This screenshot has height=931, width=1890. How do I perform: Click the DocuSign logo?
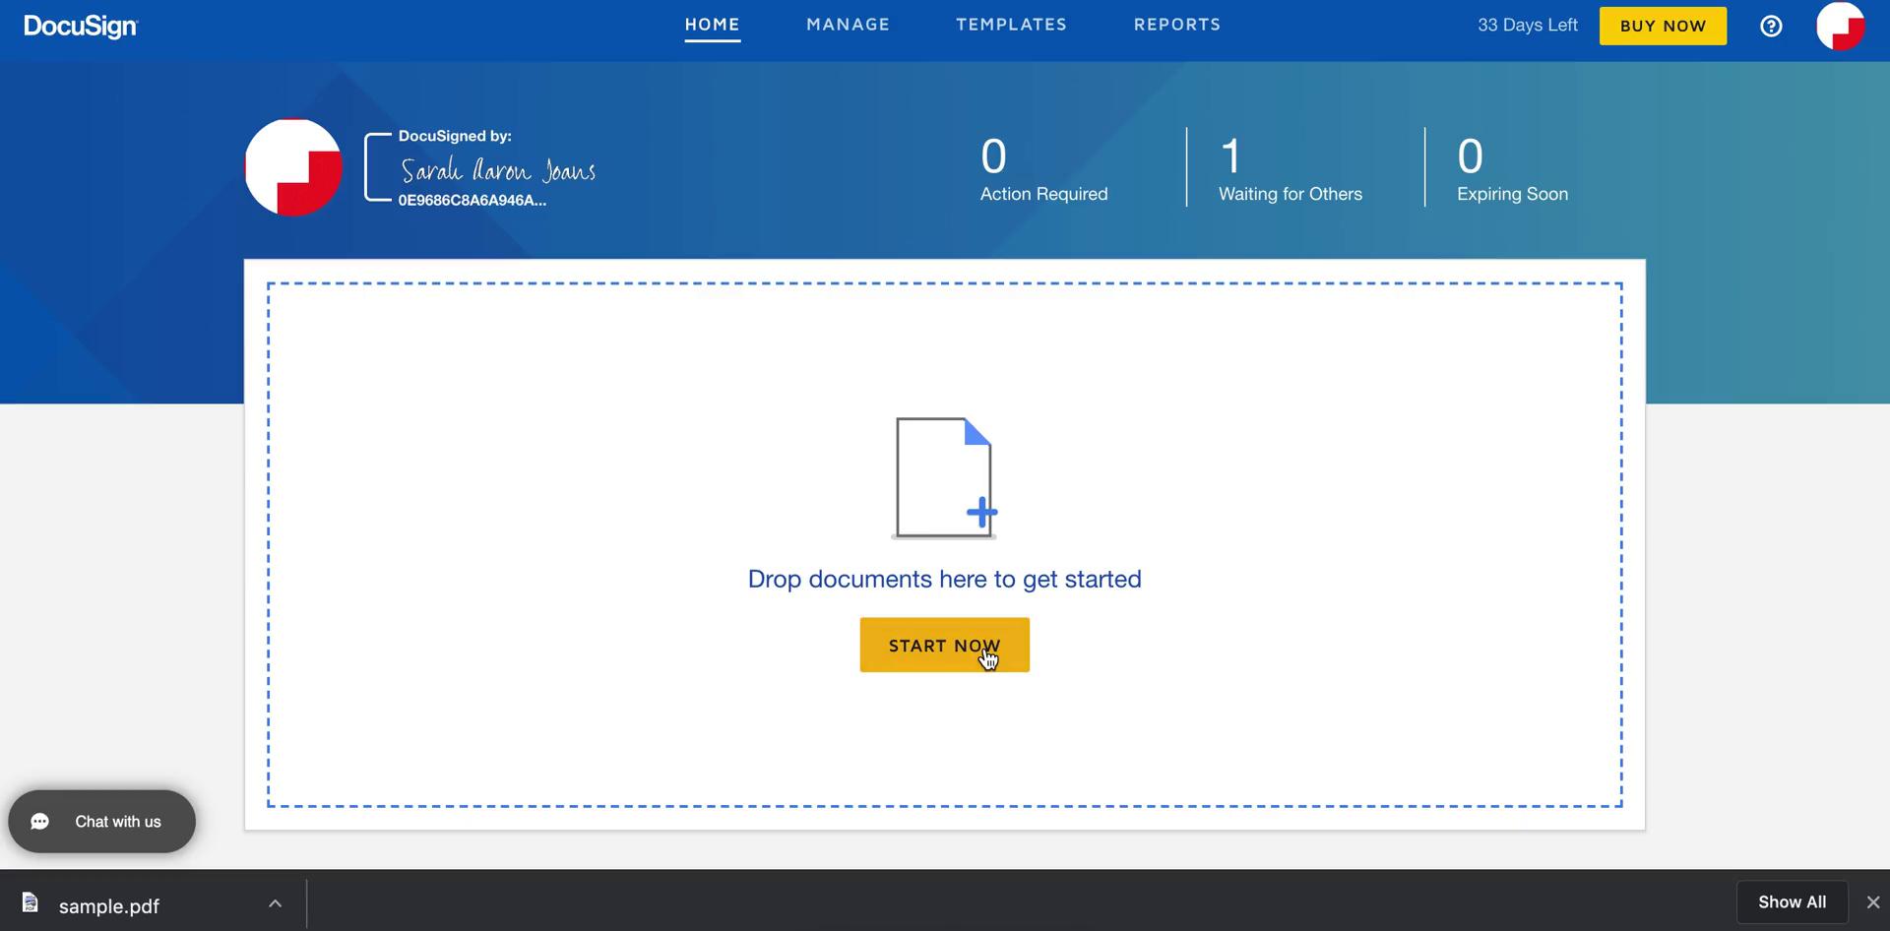coord(81,27)
